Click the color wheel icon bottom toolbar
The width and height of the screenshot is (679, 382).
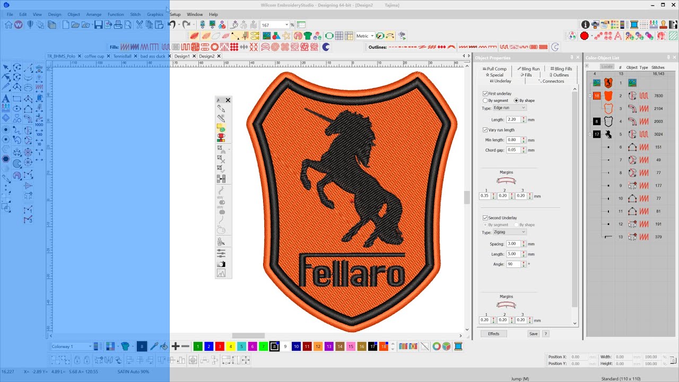pyautogui.click(x=436, y=346)
